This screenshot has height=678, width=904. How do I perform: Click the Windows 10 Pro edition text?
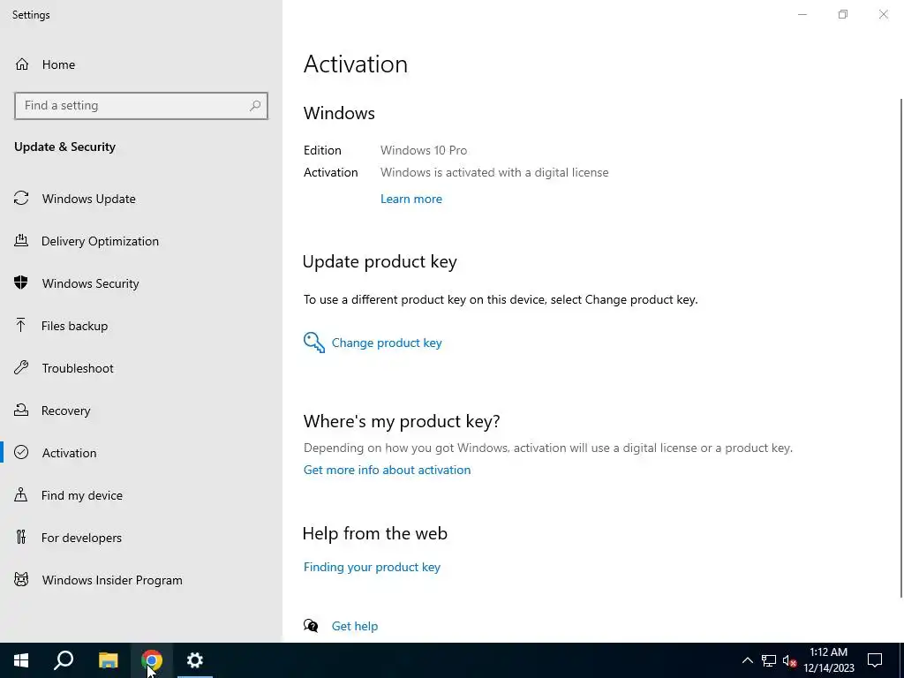424,150
